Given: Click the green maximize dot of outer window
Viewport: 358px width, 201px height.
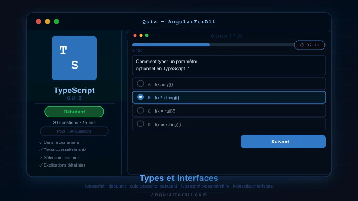Looking at the screenshot, I should [56, 21].
